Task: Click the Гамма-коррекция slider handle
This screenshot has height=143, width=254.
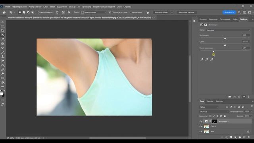Action: click(x=214, y=52)
